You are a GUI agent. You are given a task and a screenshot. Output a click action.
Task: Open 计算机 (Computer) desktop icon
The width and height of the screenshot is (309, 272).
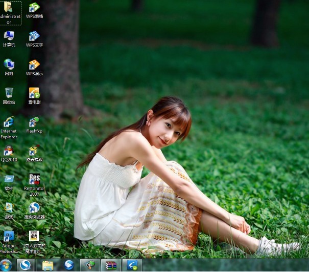(x=9, y=36)
